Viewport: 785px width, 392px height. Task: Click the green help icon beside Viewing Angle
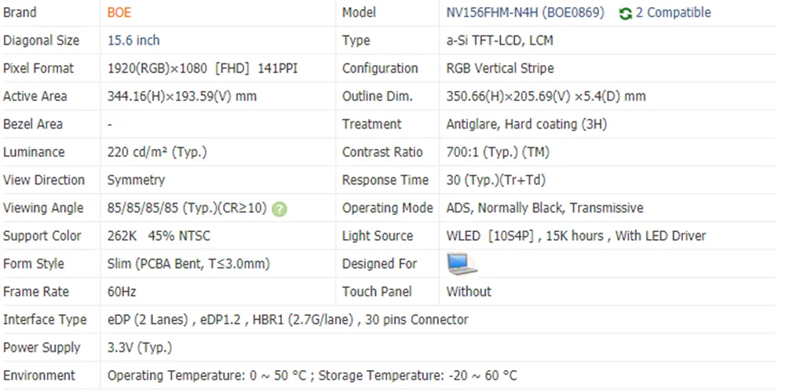pyautogui.click(x=279, y=209)
